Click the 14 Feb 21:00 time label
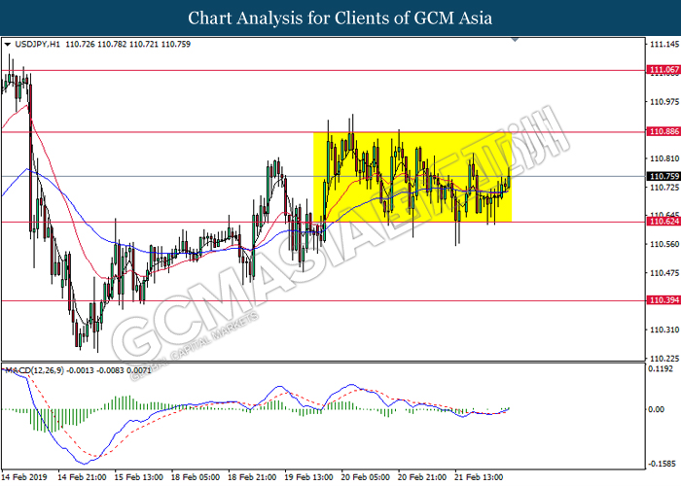 point(82,477)
